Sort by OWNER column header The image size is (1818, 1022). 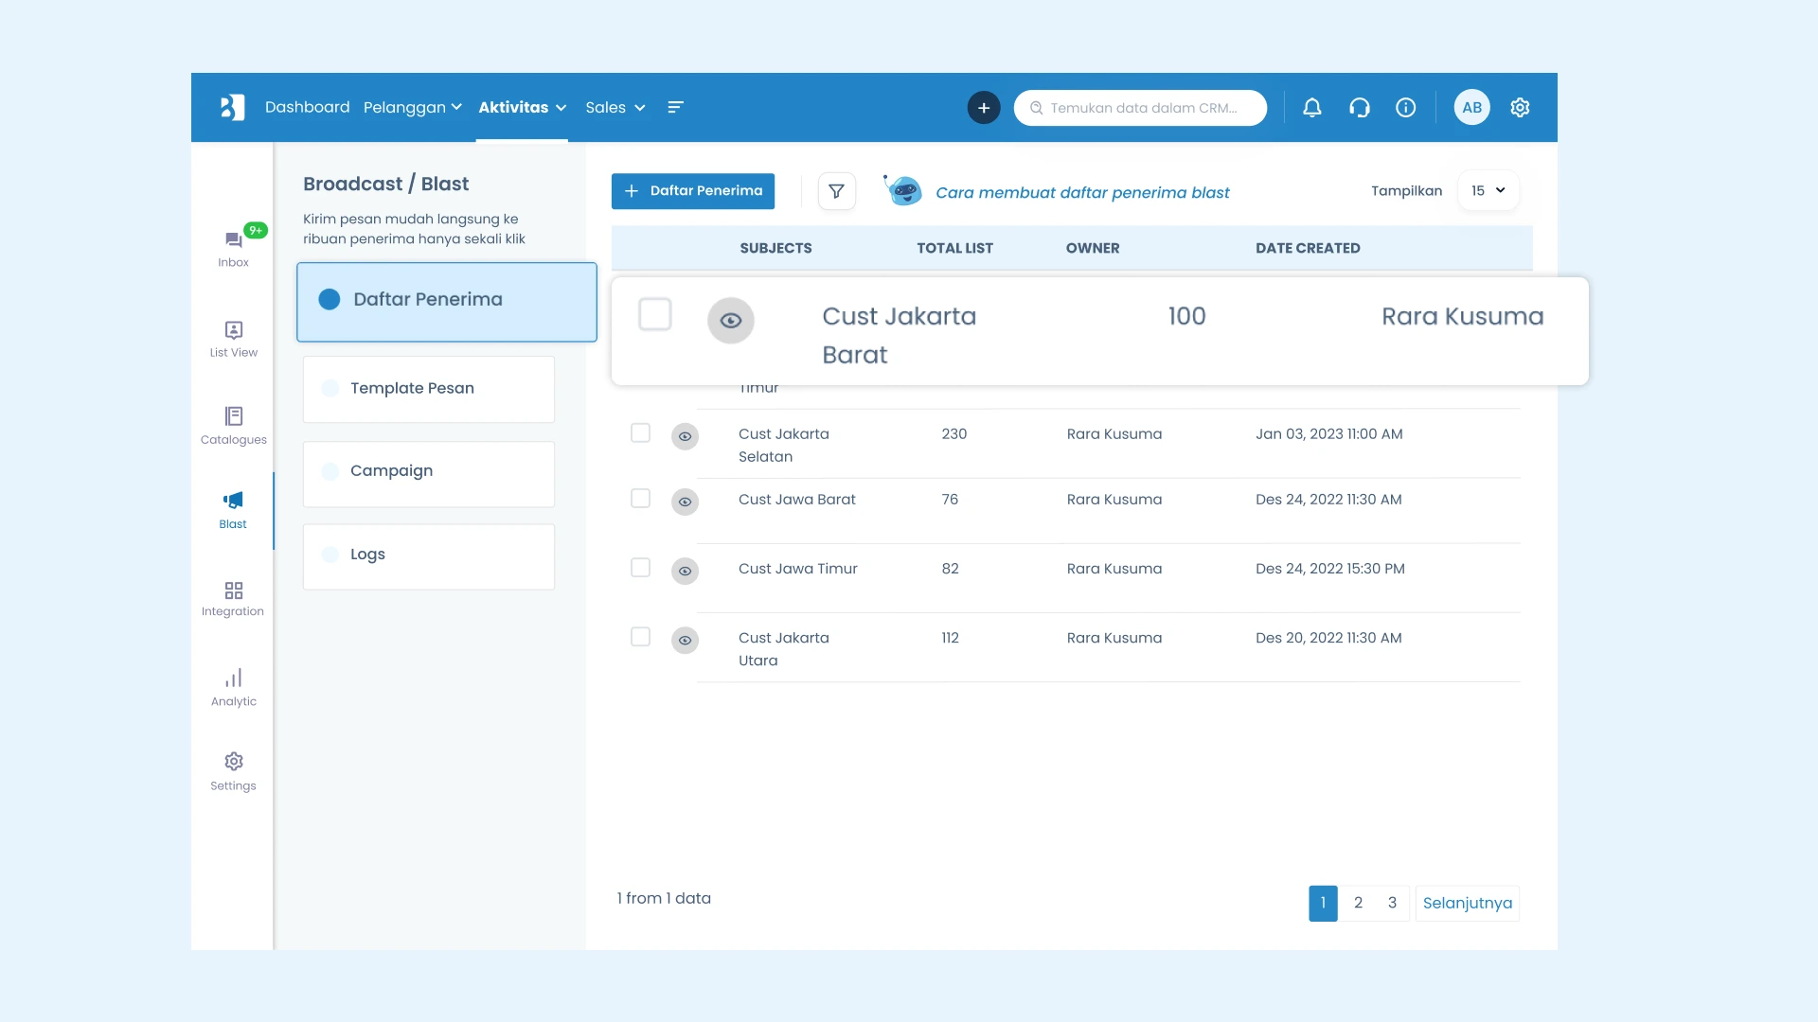click(1093, 248)
